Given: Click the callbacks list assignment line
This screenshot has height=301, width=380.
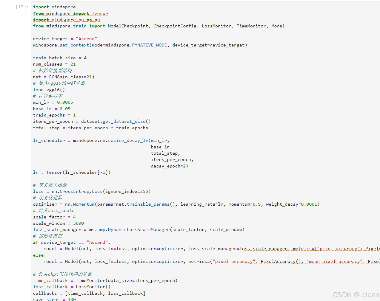Looking at the screenshot, I should coord(89,293).
